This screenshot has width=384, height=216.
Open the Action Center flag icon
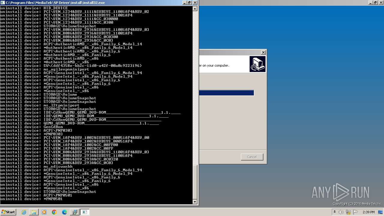point(355,212)
